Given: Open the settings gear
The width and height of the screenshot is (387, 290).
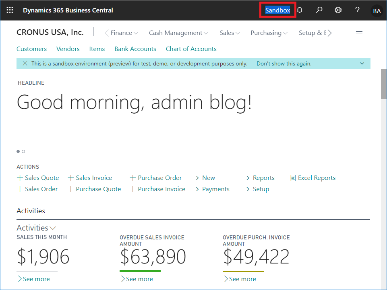Looking at the screenshot, I should (x=338, y=10).
